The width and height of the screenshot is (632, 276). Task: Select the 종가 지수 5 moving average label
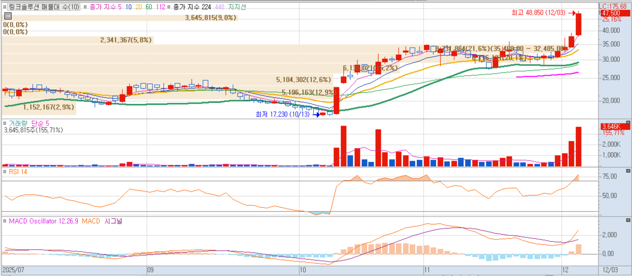pyautogui.click(x=105, y=7)
